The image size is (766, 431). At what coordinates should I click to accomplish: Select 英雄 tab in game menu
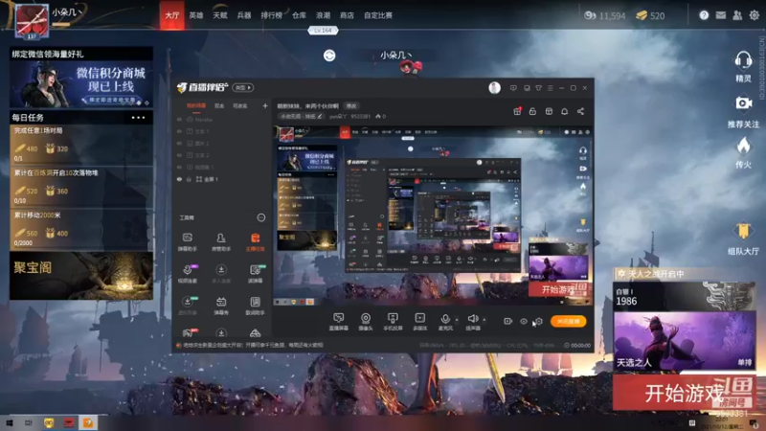click(196, 15)
